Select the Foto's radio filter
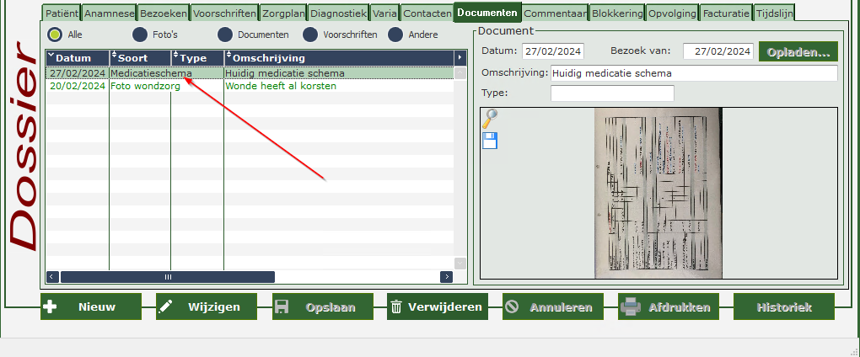Screen dimensions: 860x357 pos(141,35)
